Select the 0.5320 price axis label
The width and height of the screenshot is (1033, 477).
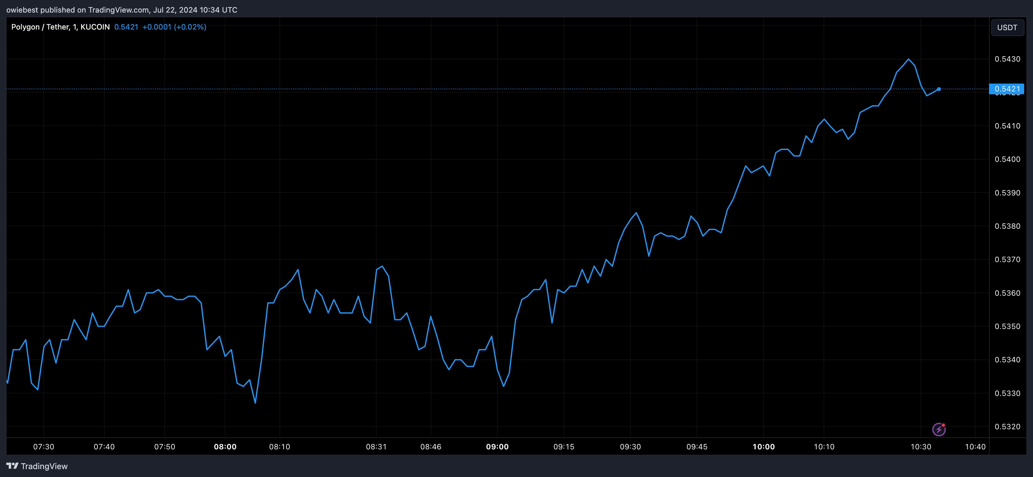pos(1007,426)
